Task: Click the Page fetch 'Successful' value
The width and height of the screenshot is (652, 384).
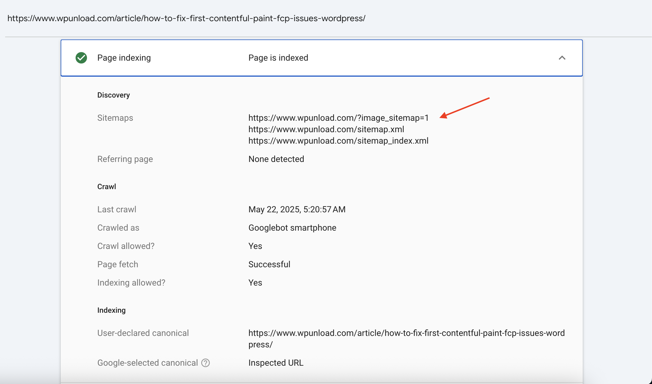Action: click(269, 264)
